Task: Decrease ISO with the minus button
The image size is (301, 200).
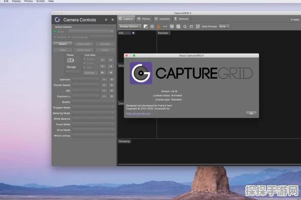Action: tap(104, 90)
